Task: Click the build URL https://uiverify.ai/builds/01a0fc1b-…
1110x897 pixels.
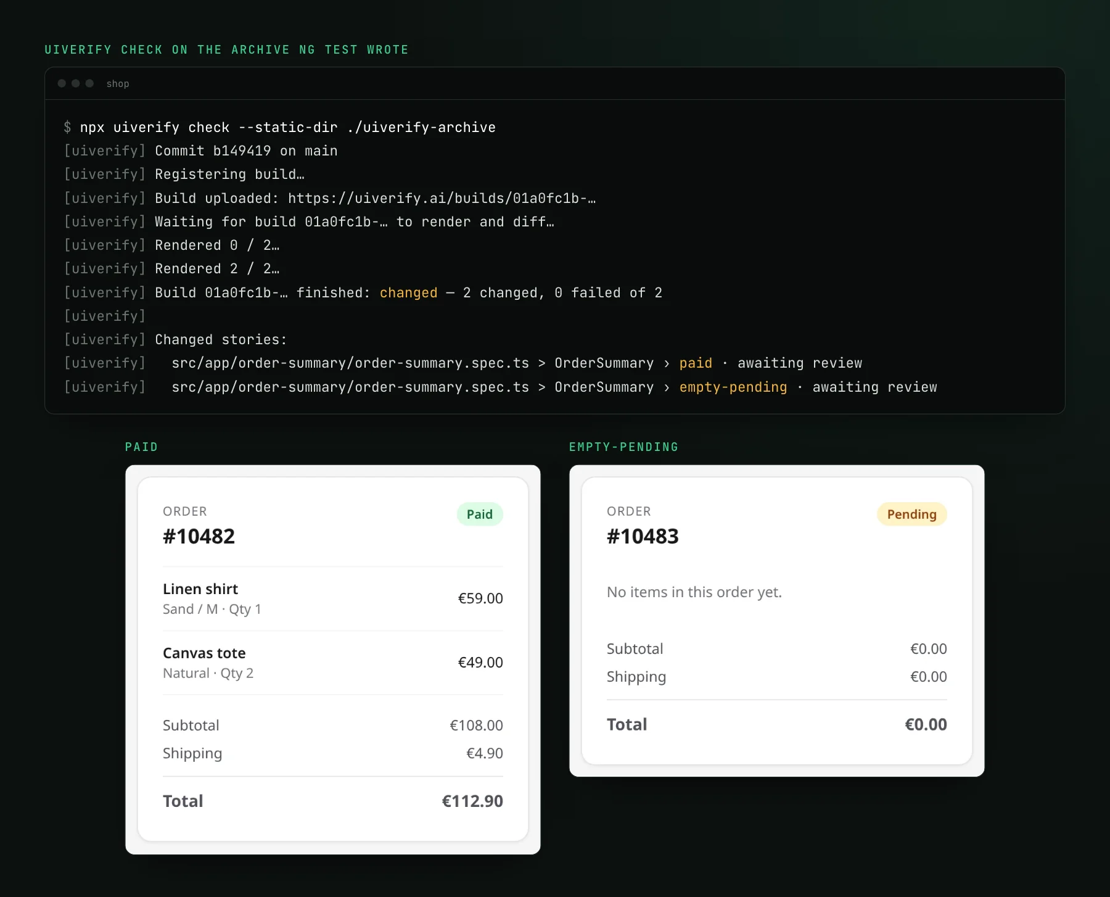Action: tap(442, 198)
